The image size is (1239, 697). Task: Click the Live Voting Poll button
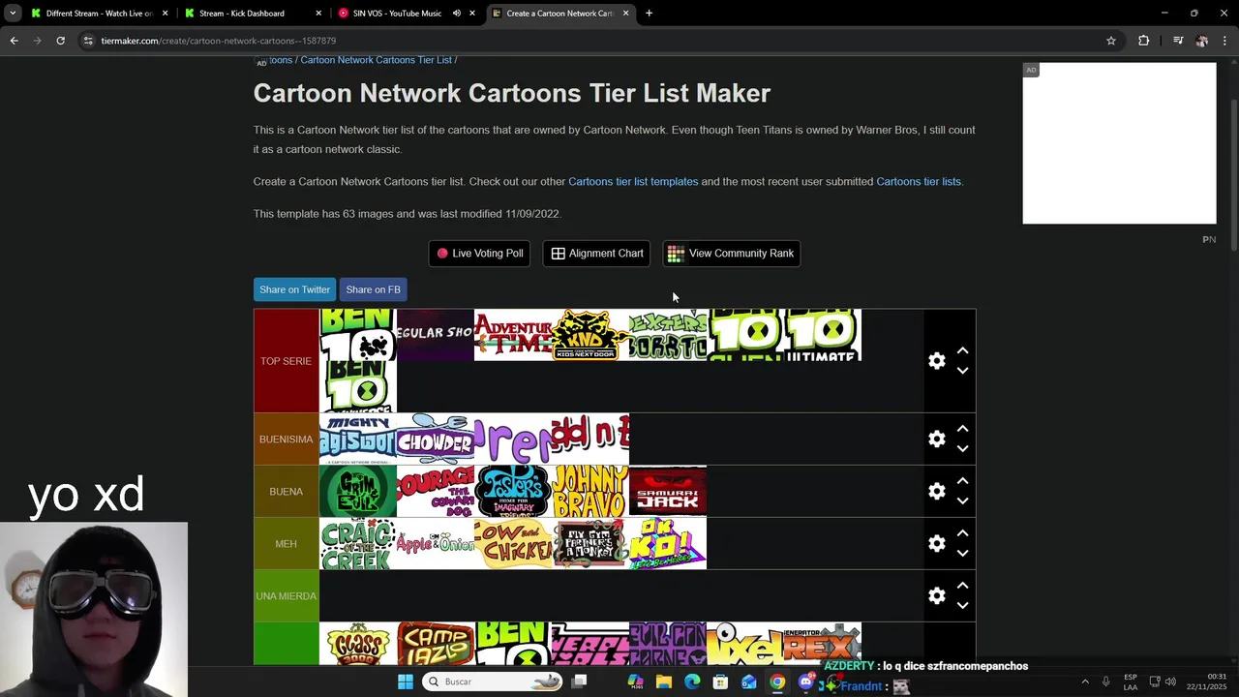[x=479, y=254]
